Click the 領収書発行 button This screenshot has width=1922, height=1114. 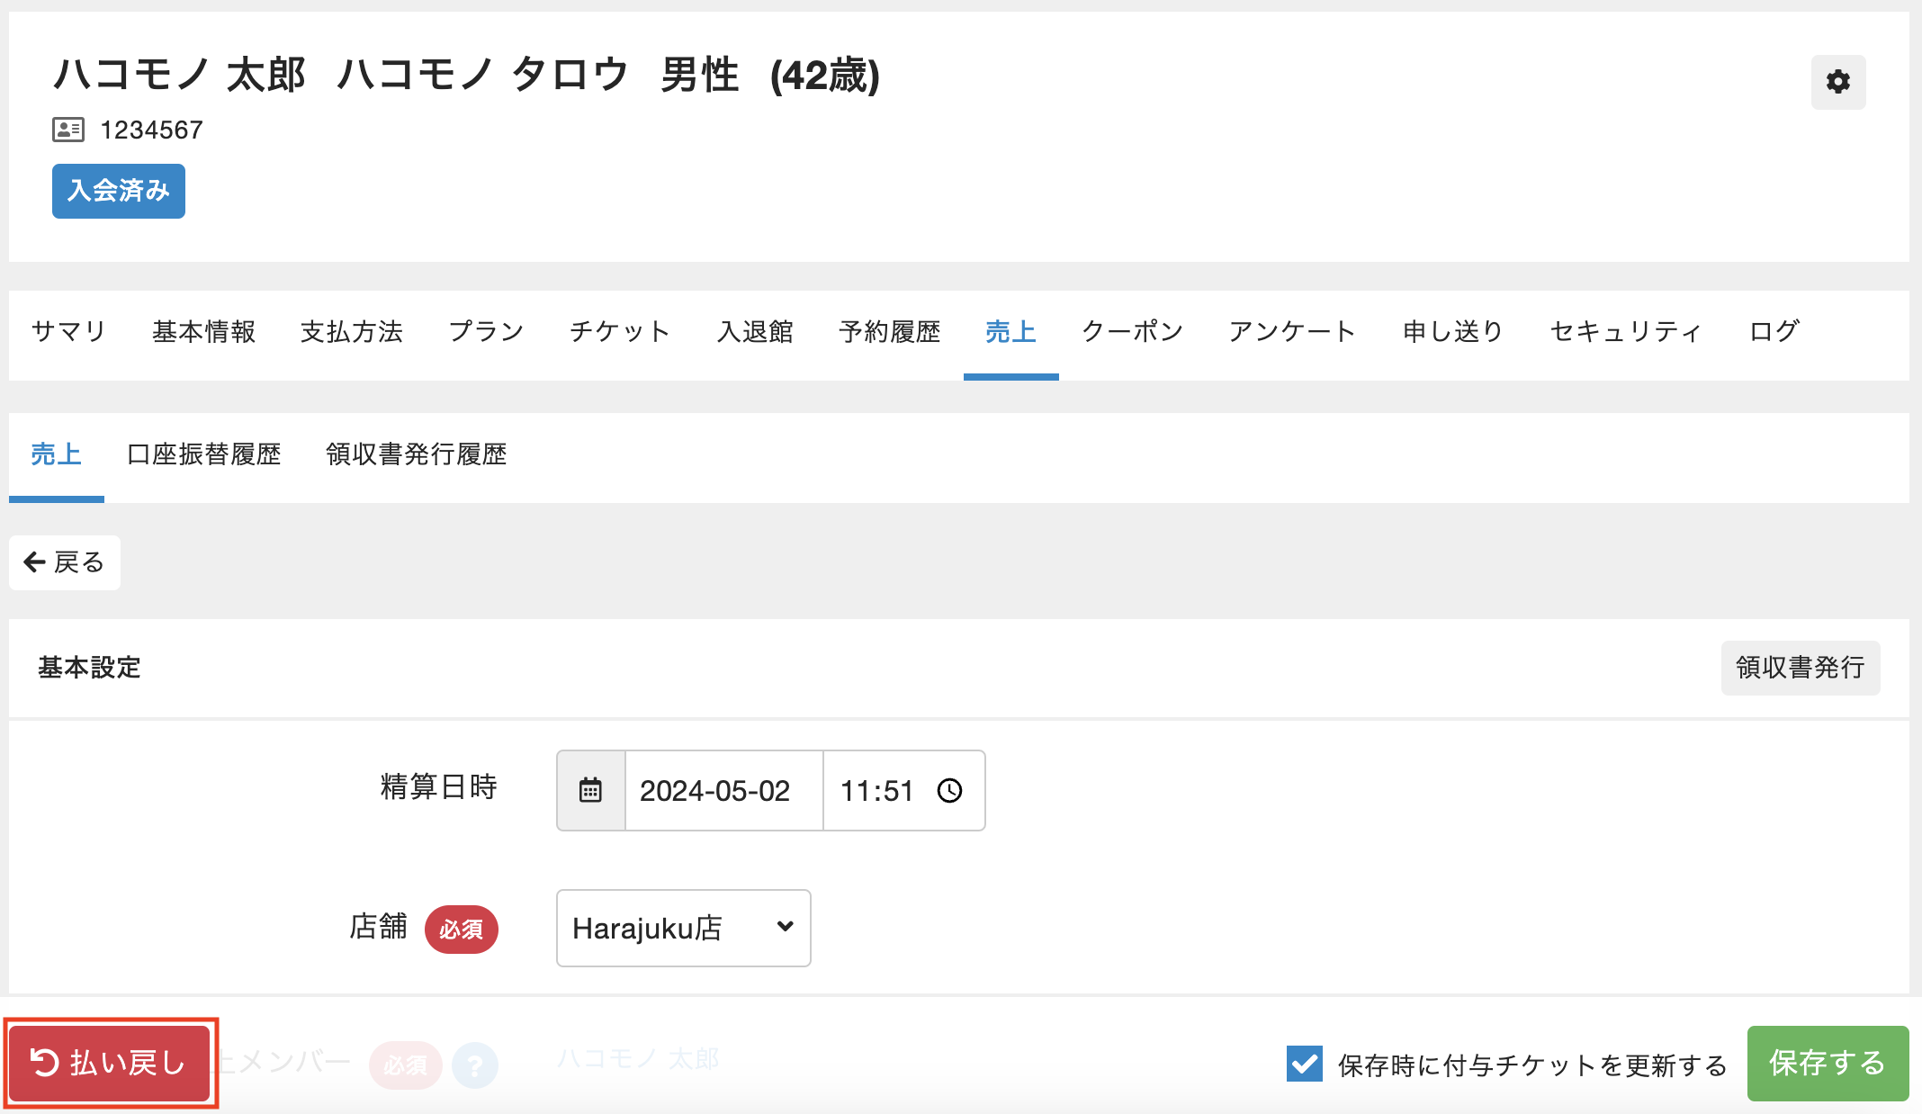tap(1800, 668)
